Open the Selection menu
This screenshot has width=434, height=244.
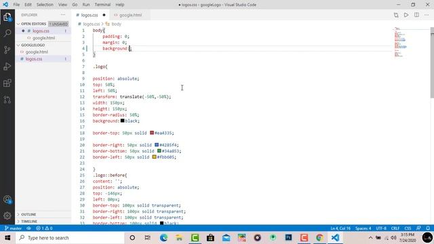[x=45, y=5]
